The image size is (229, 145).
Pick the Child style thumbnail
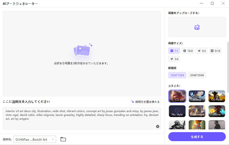pos(197,125)
